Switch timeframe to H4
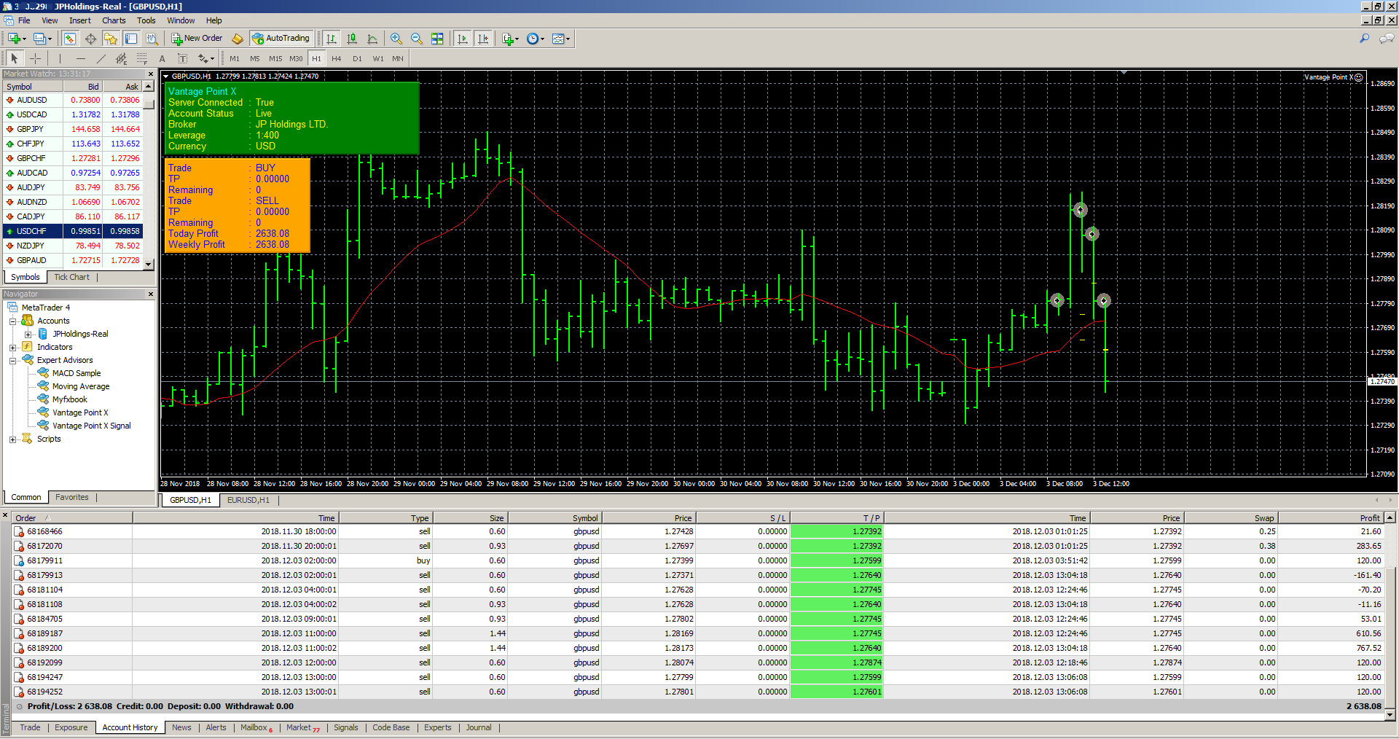The height and width of the screenshot is (739, 1399). tap(336, 58)
